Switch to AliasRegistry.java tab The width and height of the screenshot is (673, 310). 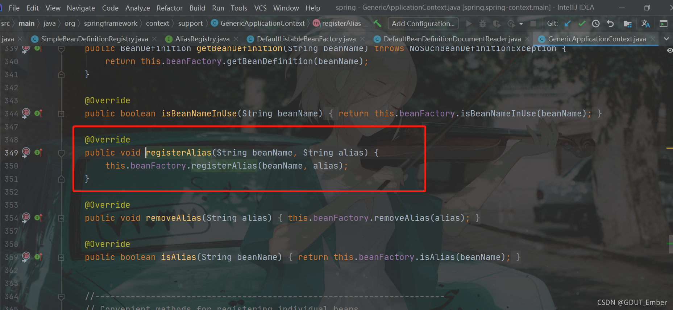(x=202, y=39)
